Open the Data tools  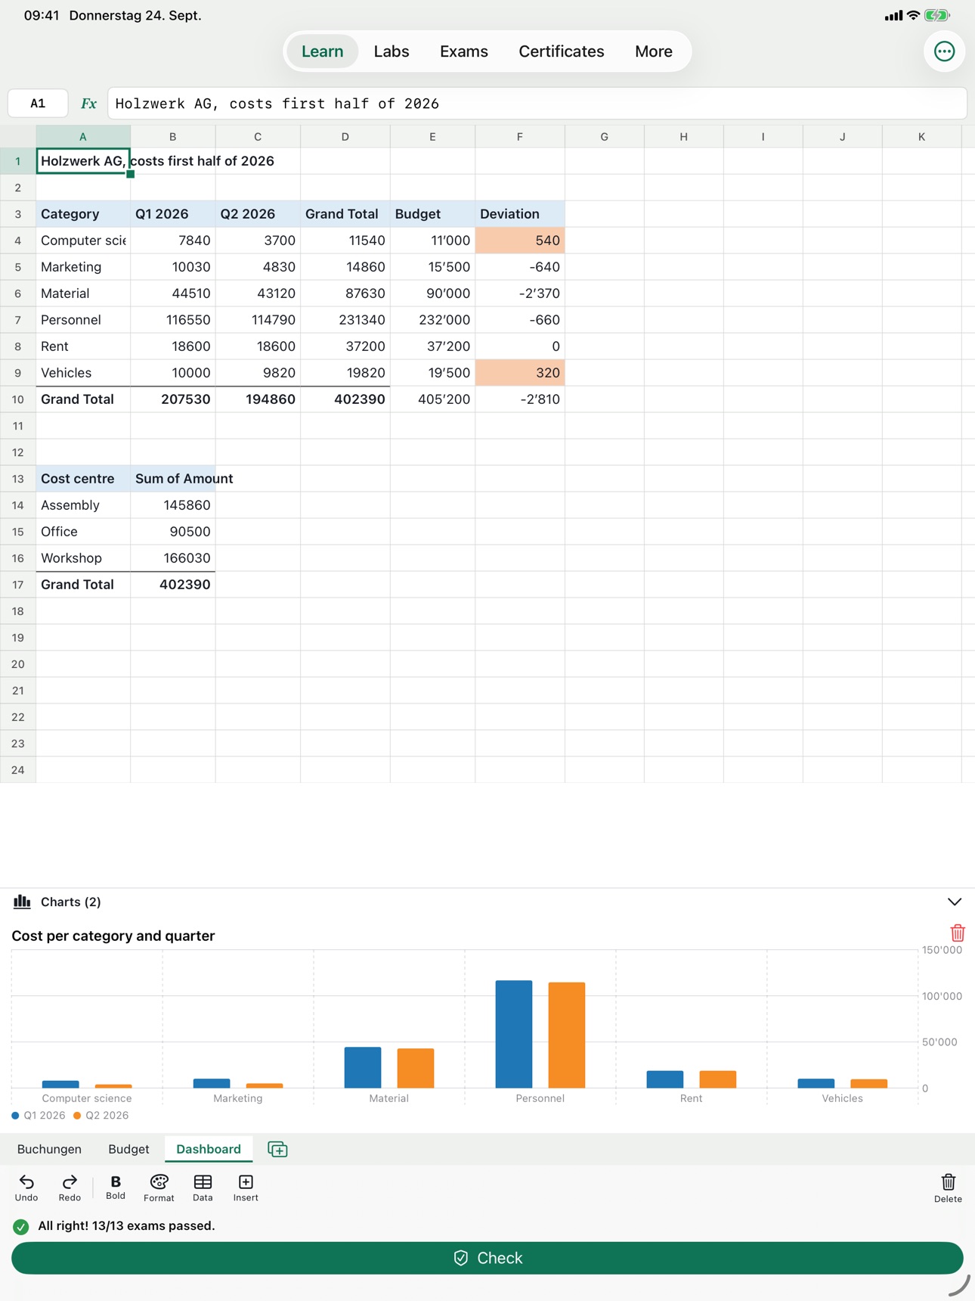pos(203,1187)
